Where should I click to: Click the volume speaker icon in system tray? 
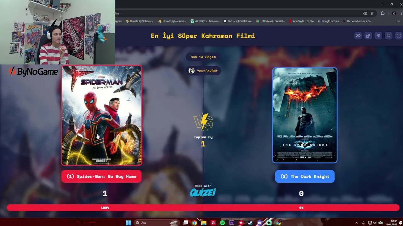click(x=375, y=223)
